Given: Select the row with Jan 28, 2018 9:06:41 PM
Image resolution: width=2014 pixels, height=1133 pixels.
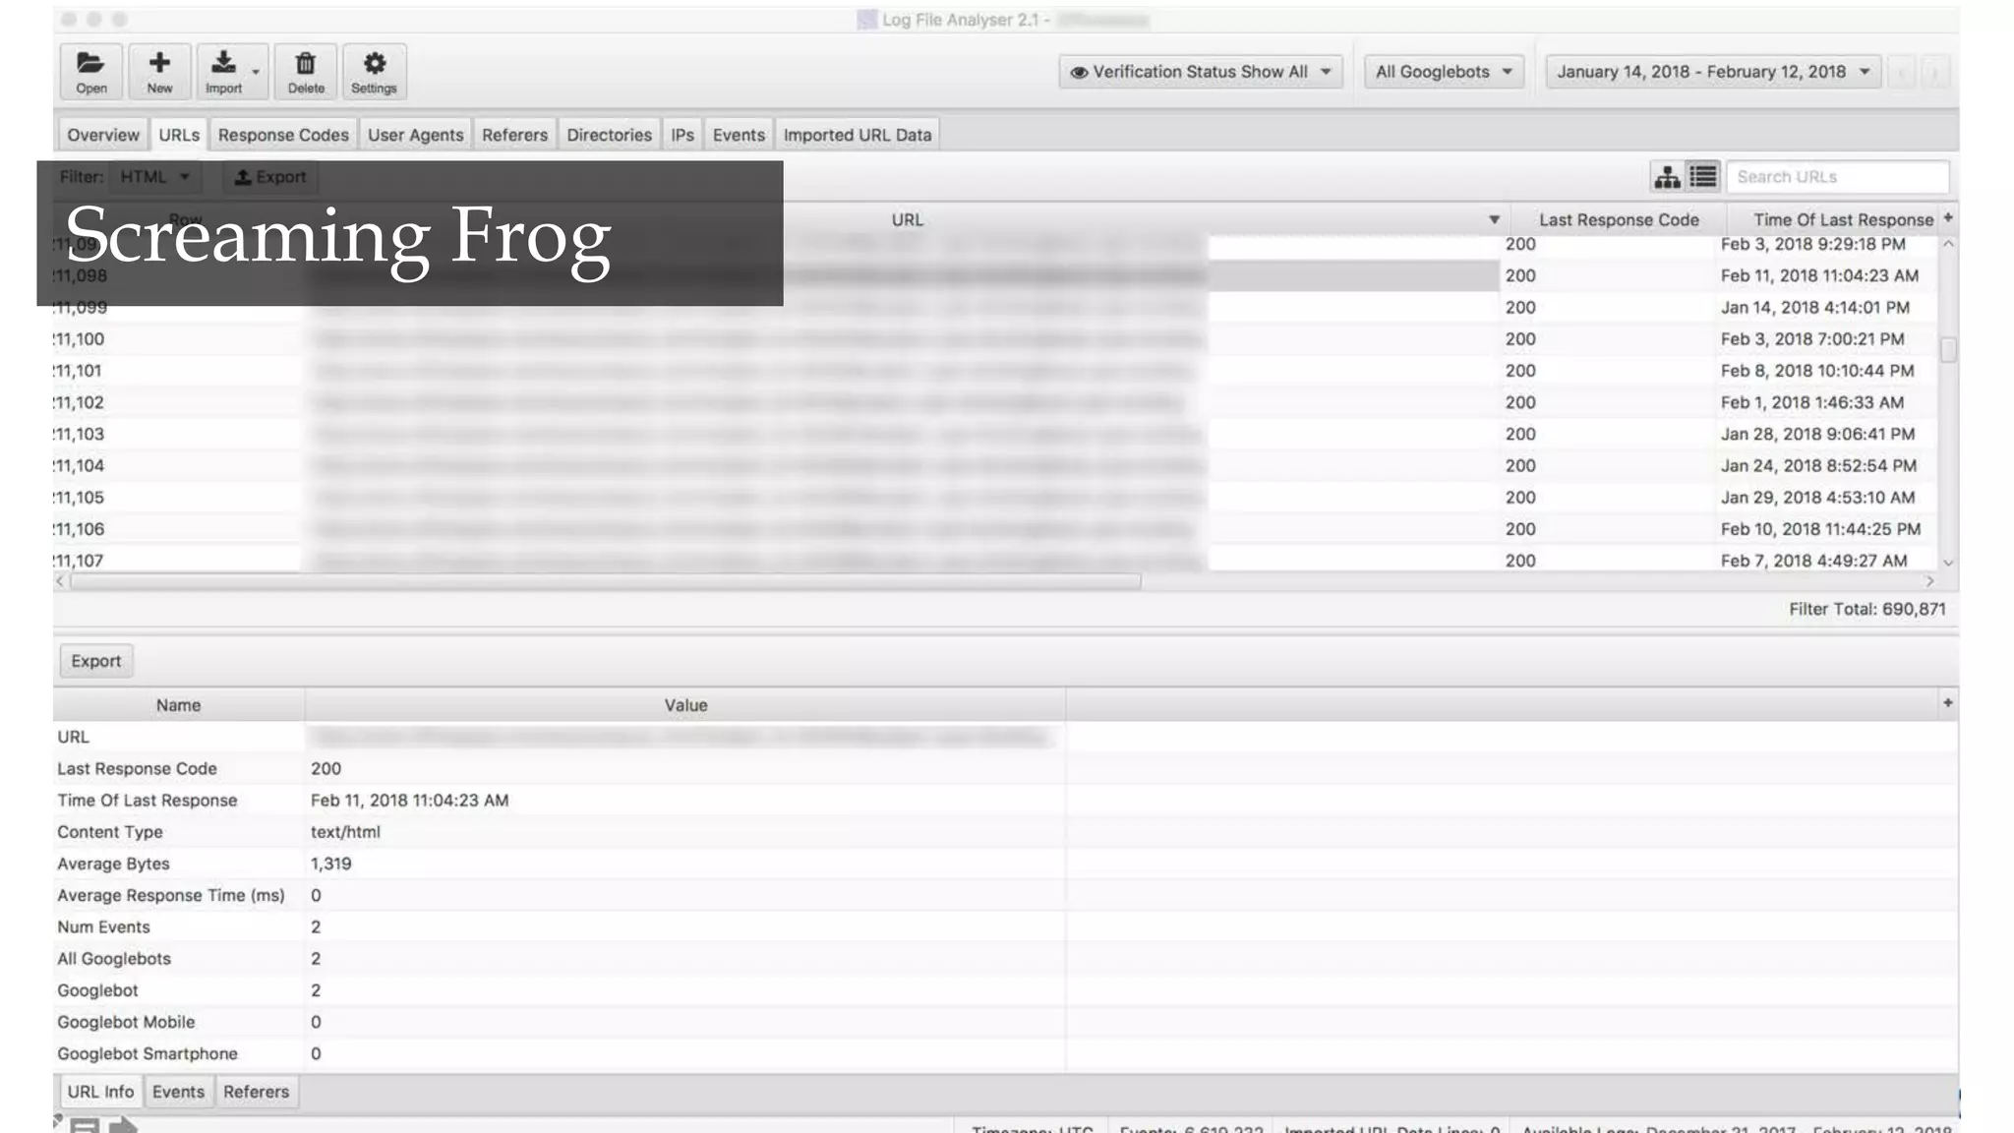Looking at the screenshot, I should [995, 434].
